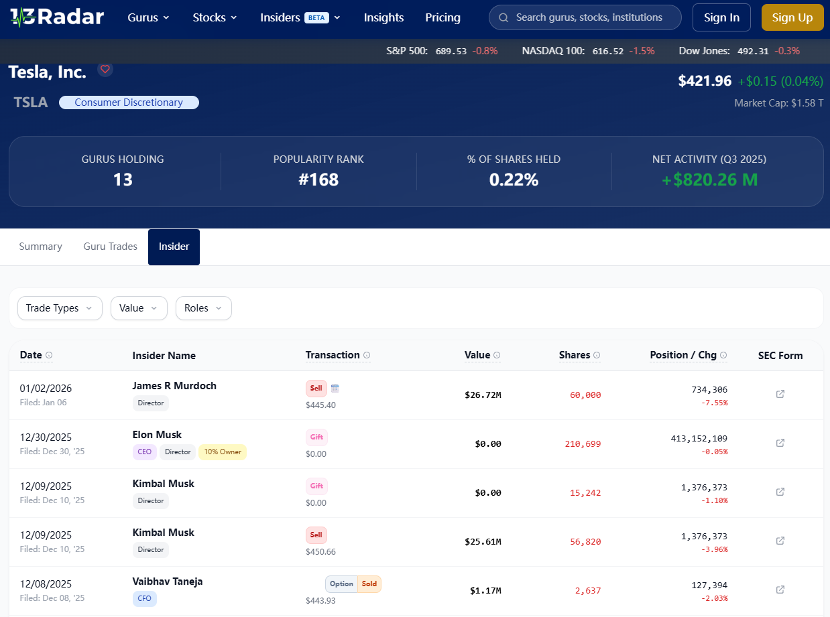Sort by the Value column header
This screenshot has width=830, height=617.
click(x=477, y=355)
